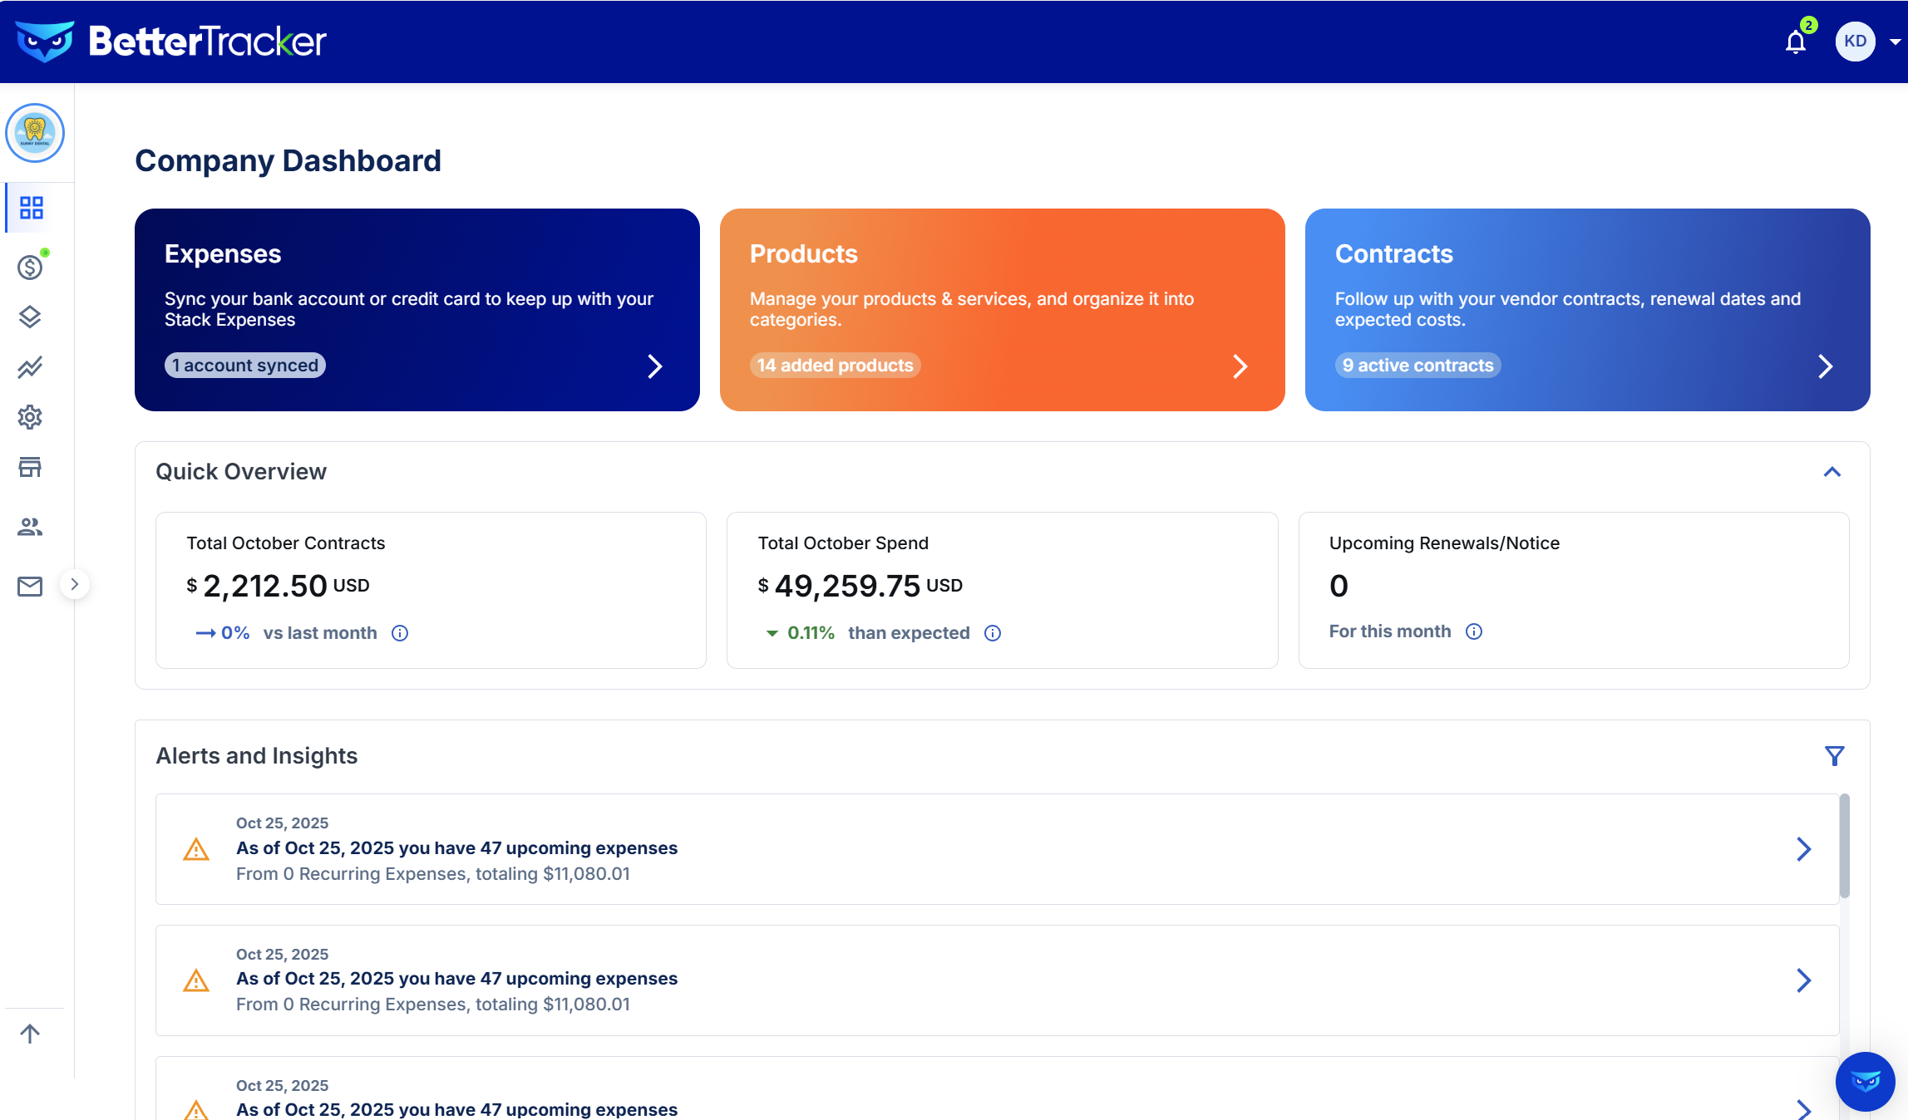Click the dashboard grid sidebar icon
Viewport: 1908px width, 1120px height.
click(32, 208)
